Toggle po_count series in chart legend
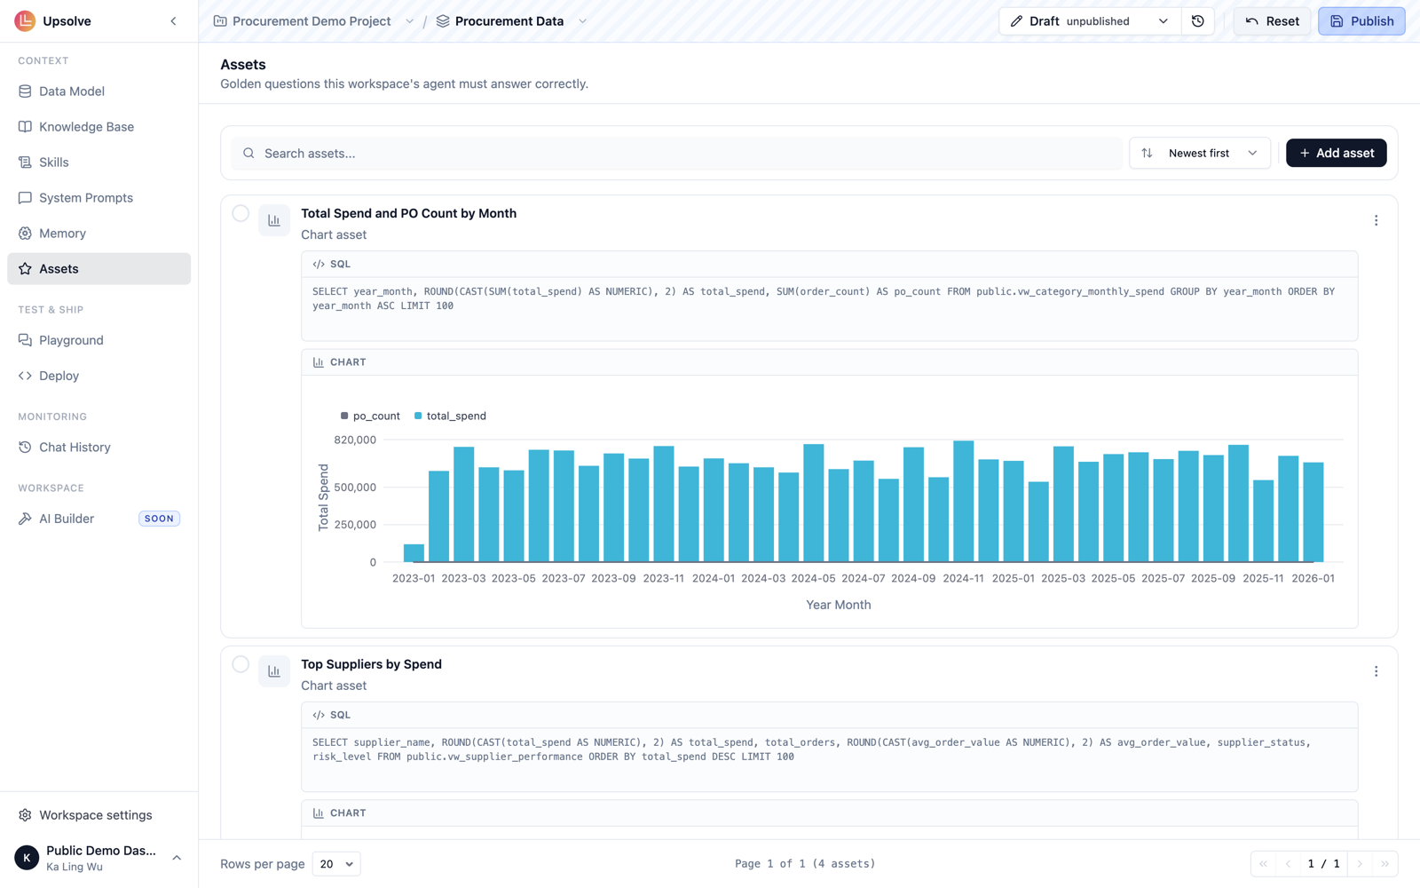The height and width of the screenshot is (888, 1420). click(x=370, y=416)
